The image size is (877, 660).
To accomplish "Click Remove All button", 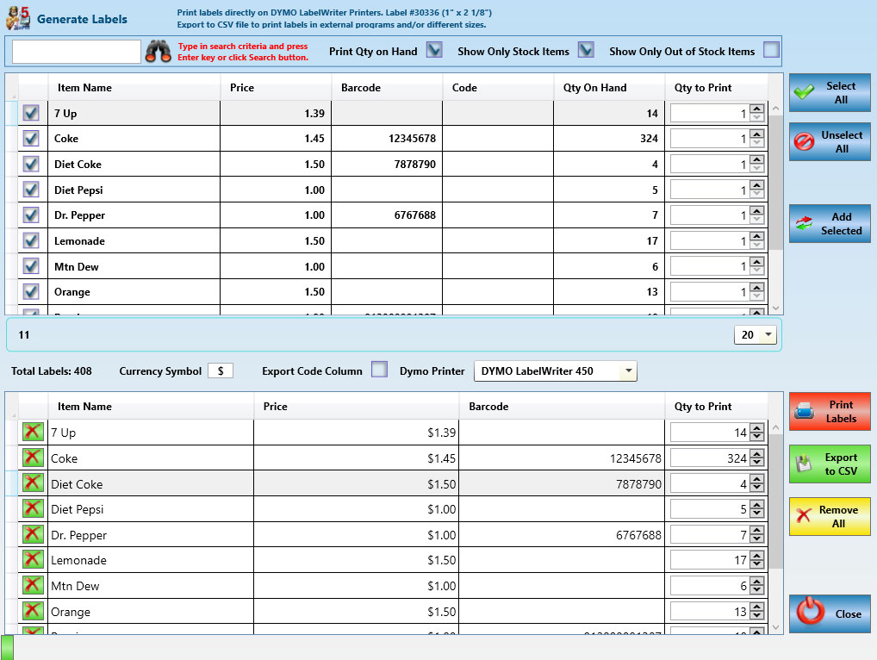I will pos(830,517).
